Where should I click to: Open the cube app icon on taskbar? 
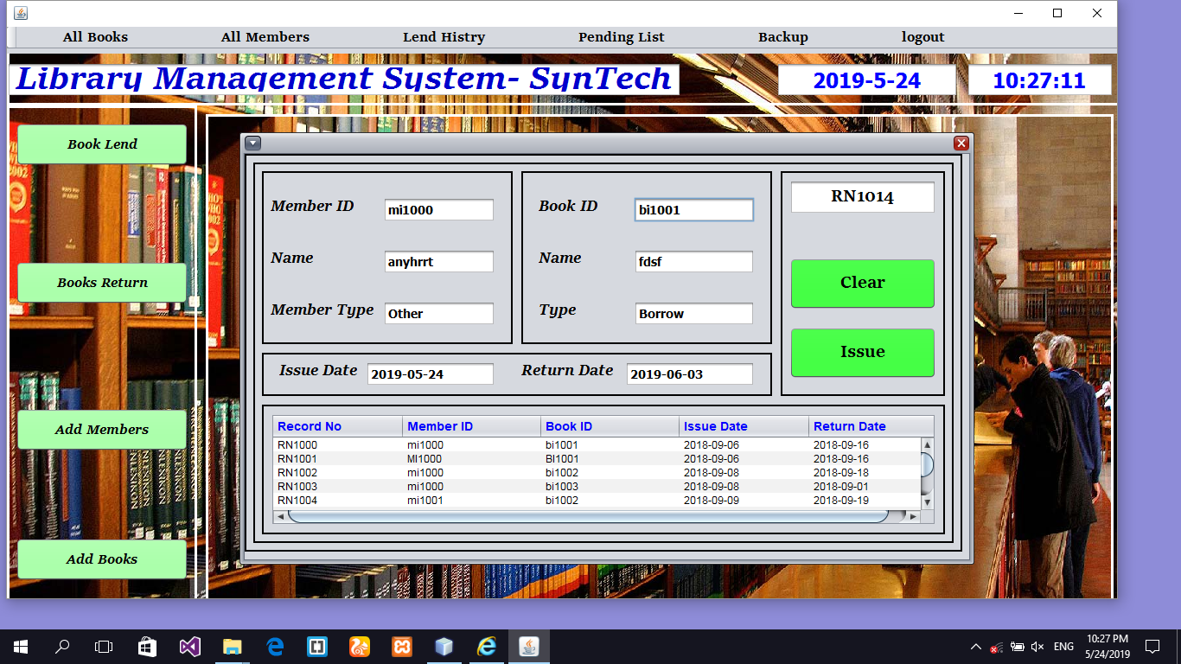coord(444,646)
